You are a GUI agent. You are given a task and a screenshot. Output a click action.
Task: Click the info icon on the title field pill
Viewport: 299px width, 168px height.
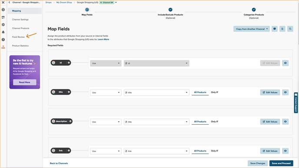pos(69,92)
